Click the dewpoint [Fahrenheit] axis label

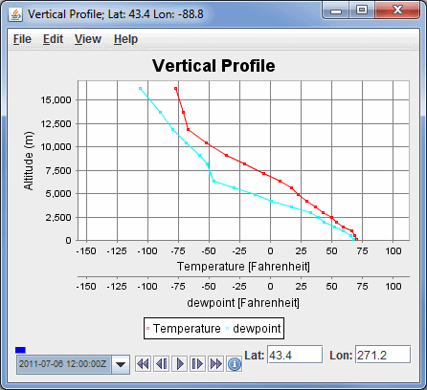tap(243, 302)
